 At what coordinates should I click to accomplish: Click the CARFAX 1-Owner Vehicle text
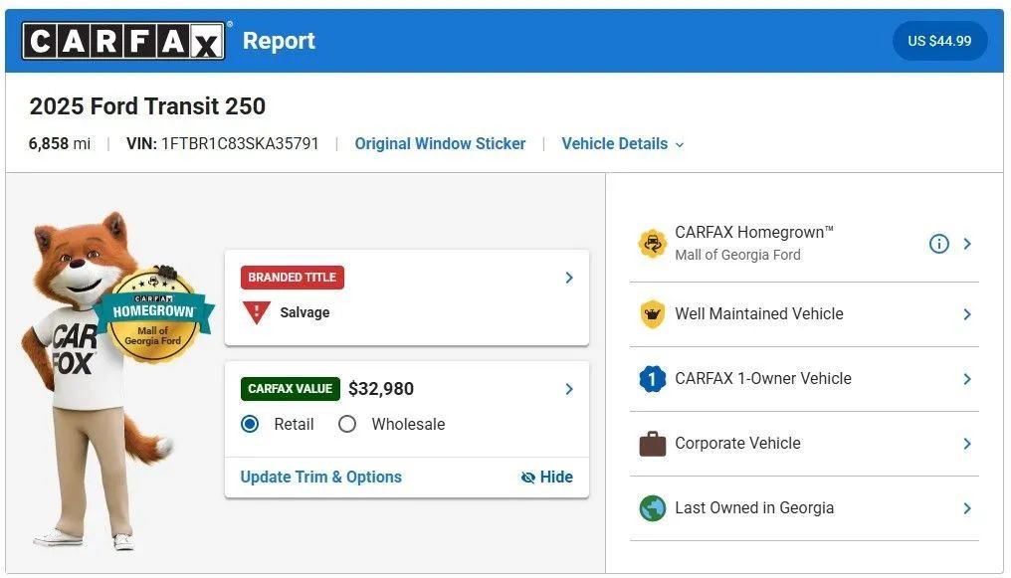click(763, 378)
